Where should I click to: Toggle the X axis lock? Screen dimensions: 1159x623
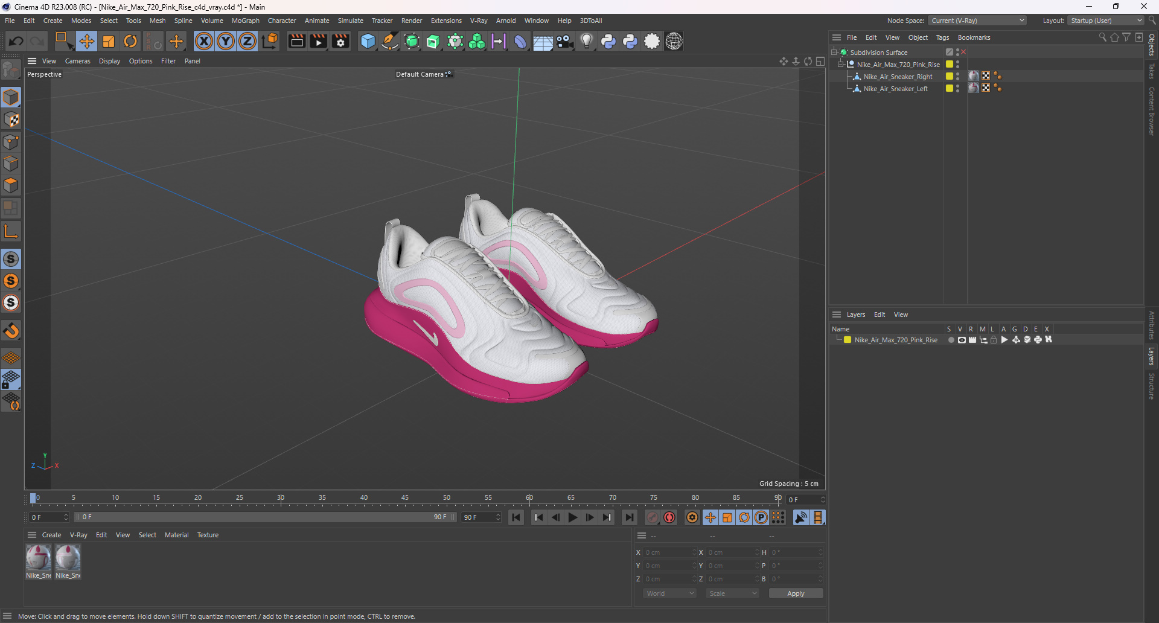pyautogui.click(x=204, y=41)
